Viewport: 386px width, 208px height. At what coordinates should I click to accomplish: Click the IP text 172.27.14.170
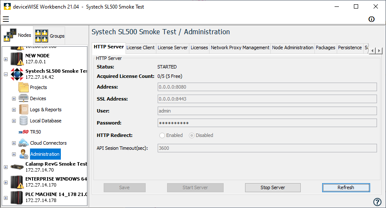point(41,185)
